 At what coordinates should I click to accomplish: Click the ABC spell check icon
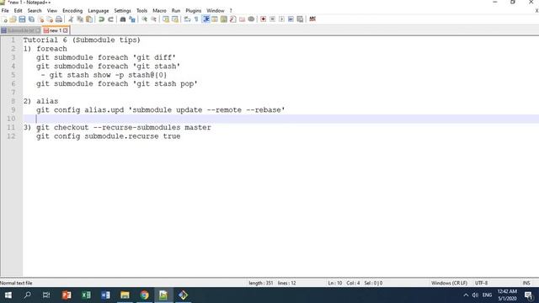[x=312, y=19]
